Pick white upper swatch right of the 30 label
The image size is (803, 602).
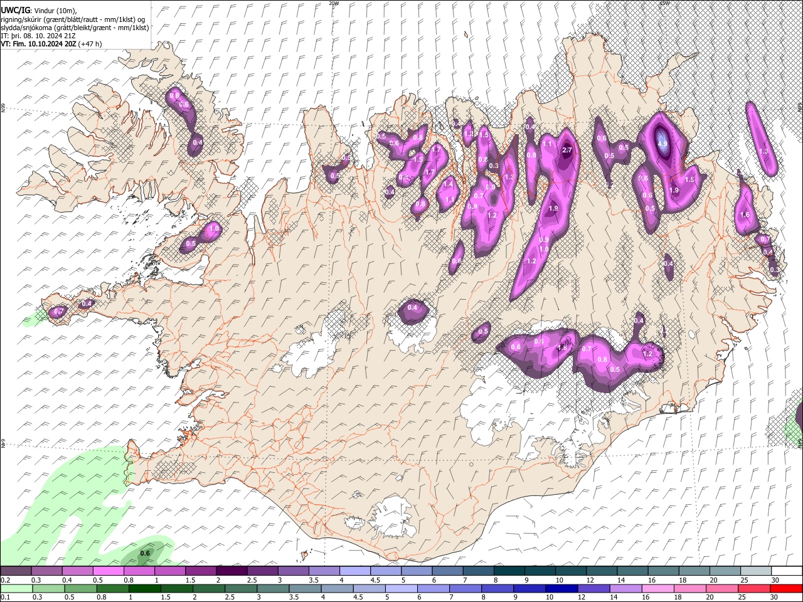click(x=787, y=571)
